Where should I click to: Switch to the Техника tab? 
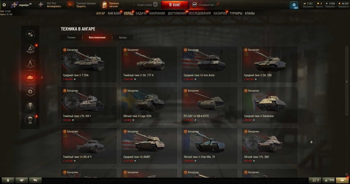click(71, 37)
